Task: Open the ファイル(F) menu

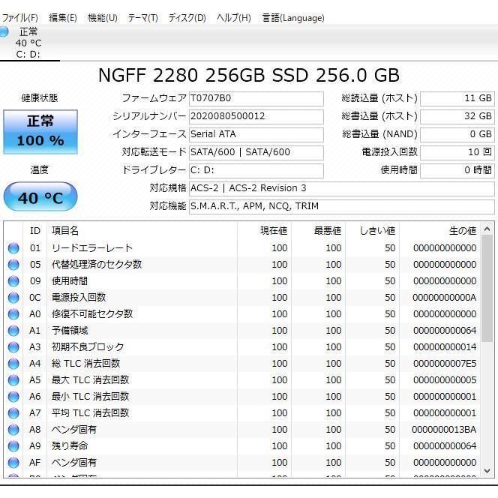Action: 19,18
